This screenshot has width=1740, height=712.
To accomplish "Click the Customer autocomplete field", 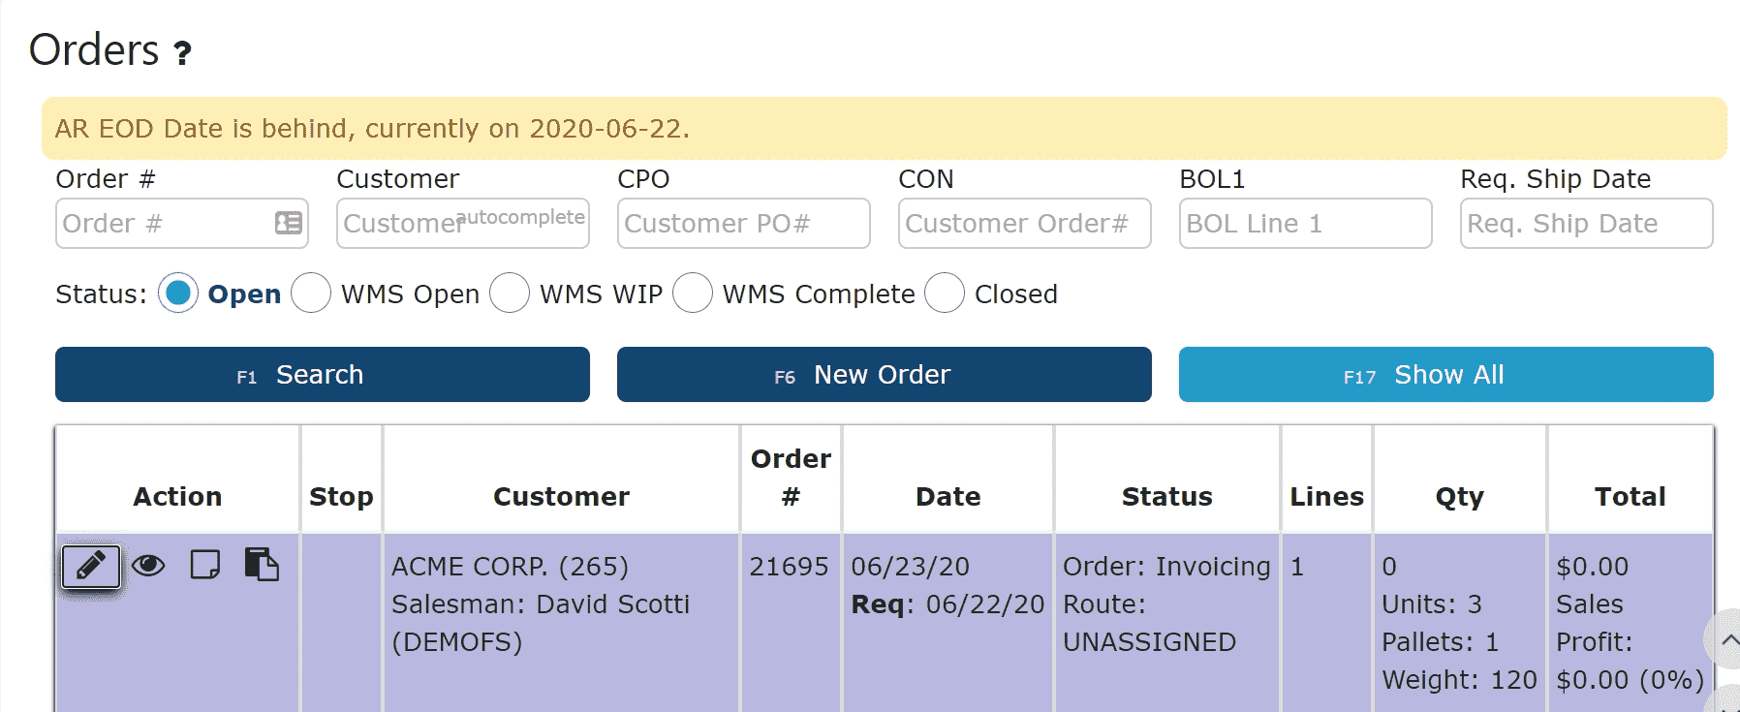I will point(463,224).
